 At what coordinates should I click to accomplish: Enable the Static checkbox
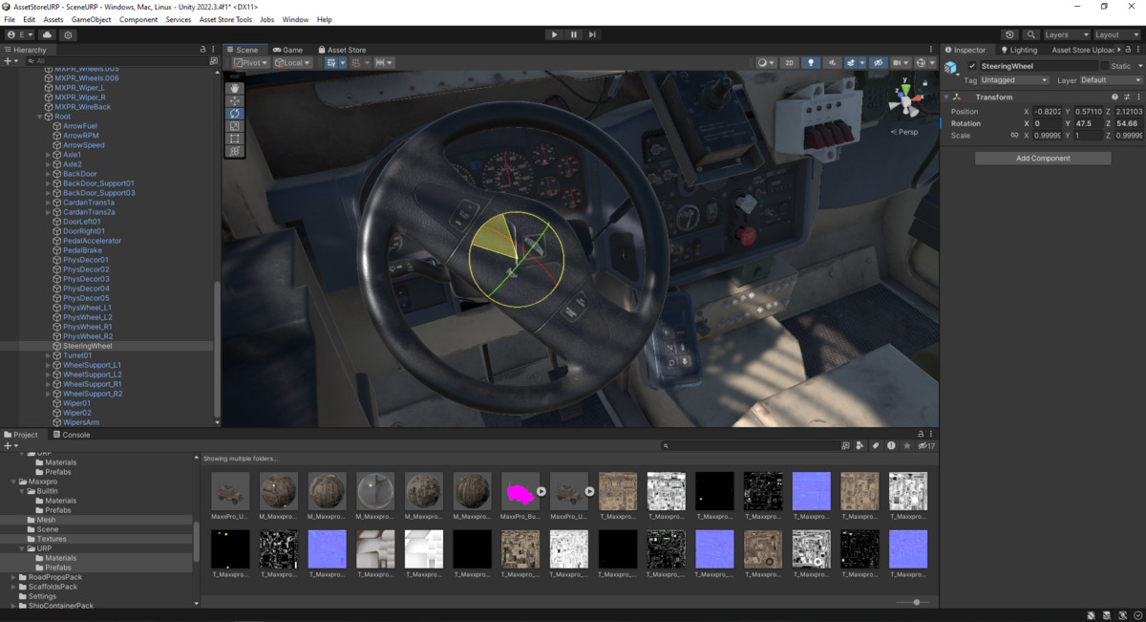pos(1104,66)
